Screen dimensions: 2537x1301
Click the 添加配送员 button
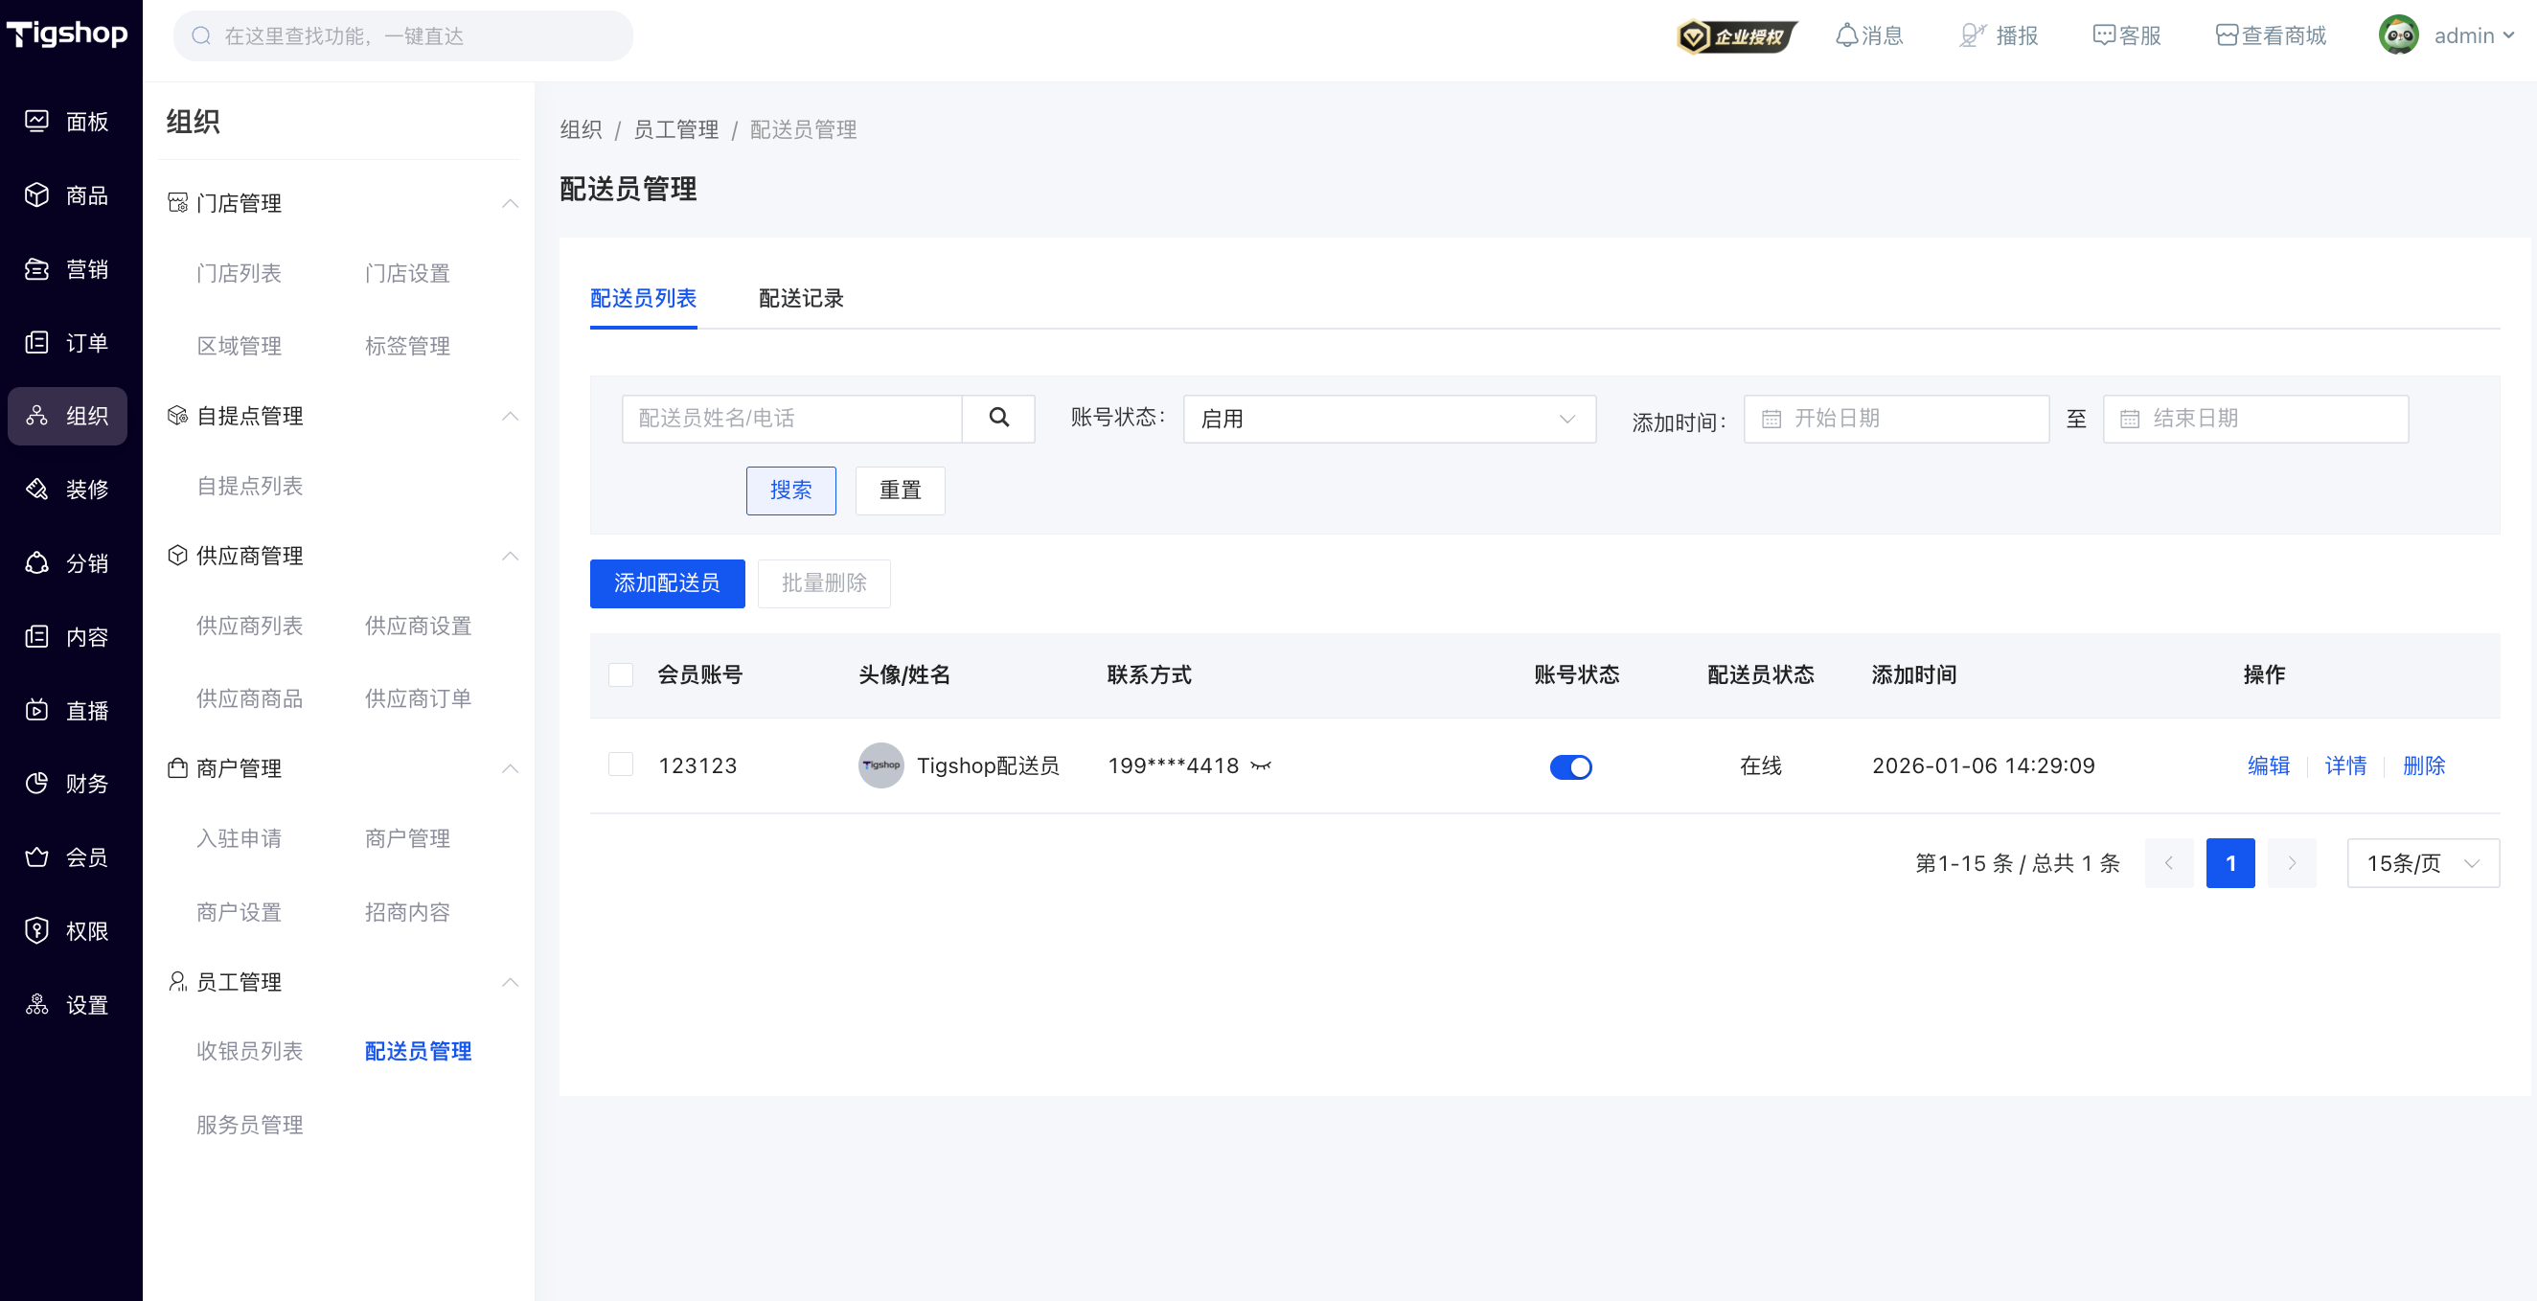[667, 583]
